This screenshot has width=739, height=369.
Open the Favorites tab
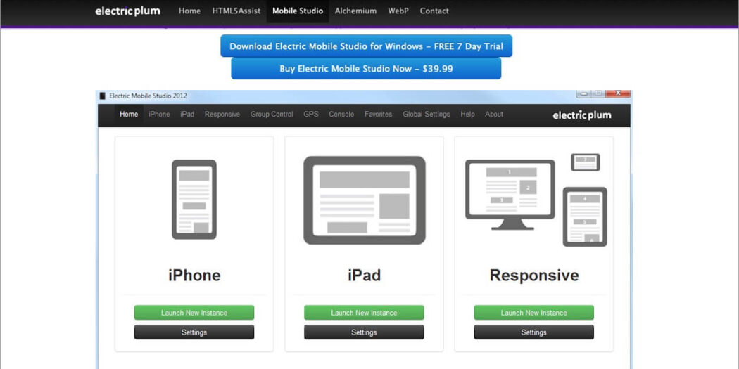point(378,115)
